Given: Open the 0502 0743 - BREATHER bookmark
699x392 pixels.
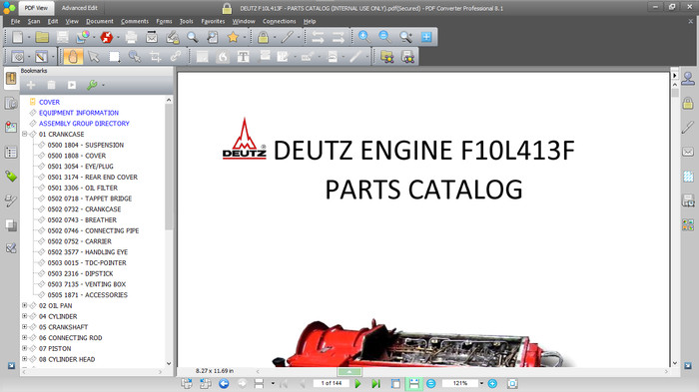Looking at the screenshot, I should (x=82, y=220).
